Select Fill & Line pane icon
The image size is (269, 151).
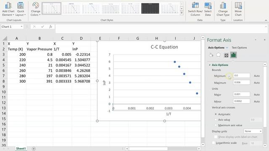pos(211,55)
